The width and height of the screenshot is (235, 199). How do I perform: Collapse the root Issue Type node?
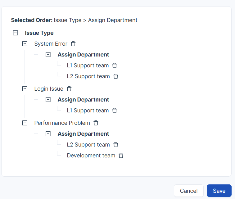click(16, 33)
